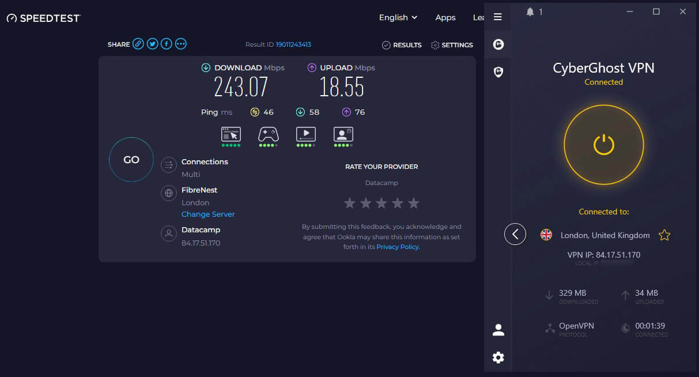Give Datacamp a five-star rating
699x377 pixels.
[x=414, y=203]
